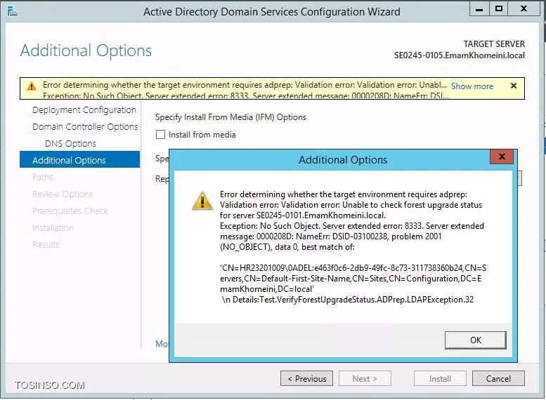Click the error text mentioning SE0245-0101.EmamKhomeini.local
The height and width of the screenshot is (400, 546).
[x=303, y=215]
